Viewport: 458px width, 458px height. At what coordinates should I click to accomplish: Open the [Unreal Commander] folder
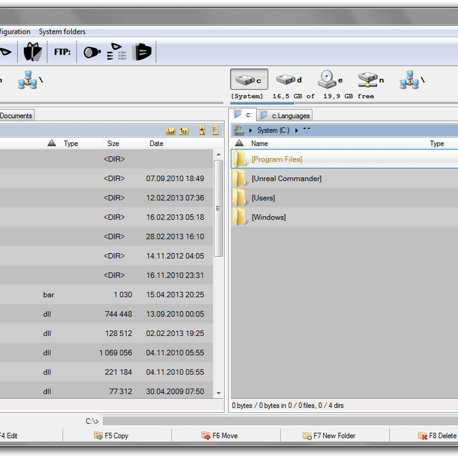286,179
